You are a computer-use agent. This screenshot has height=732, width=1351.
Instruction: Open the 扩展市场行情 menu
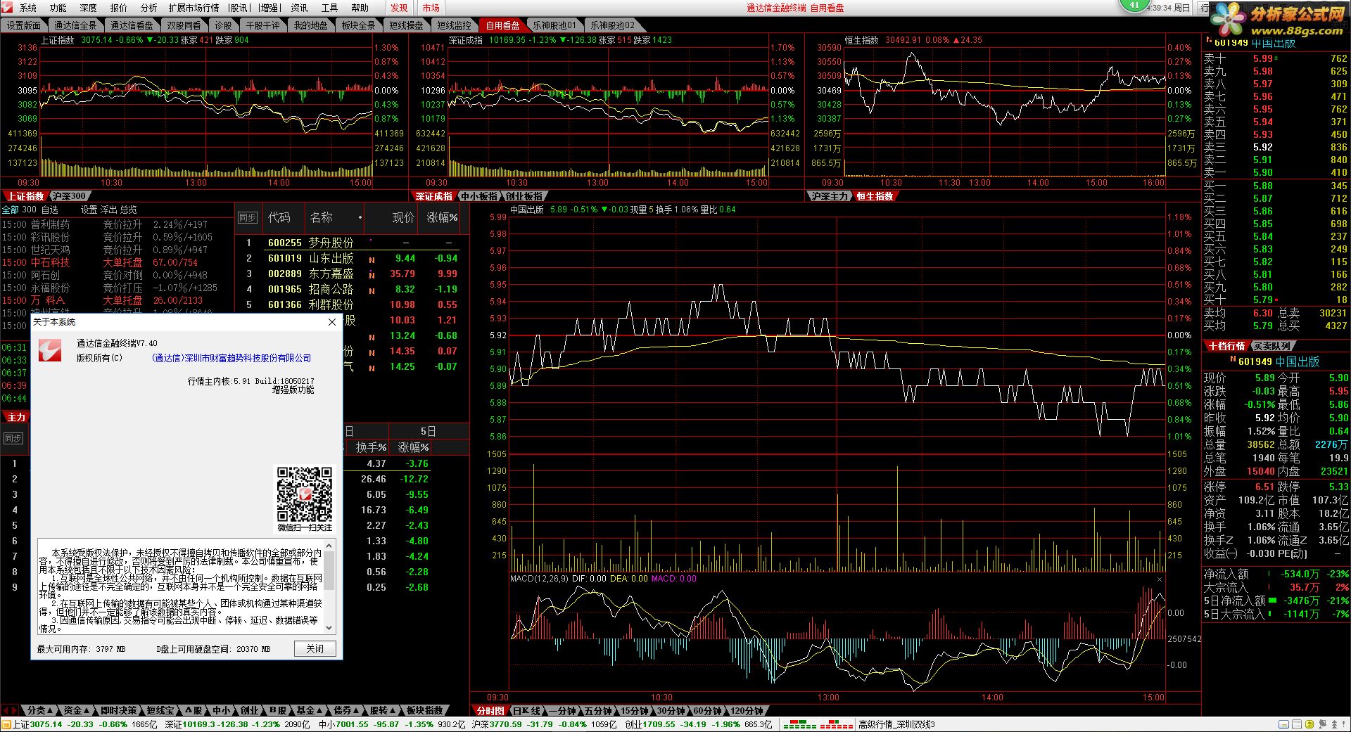coord(194,8)
